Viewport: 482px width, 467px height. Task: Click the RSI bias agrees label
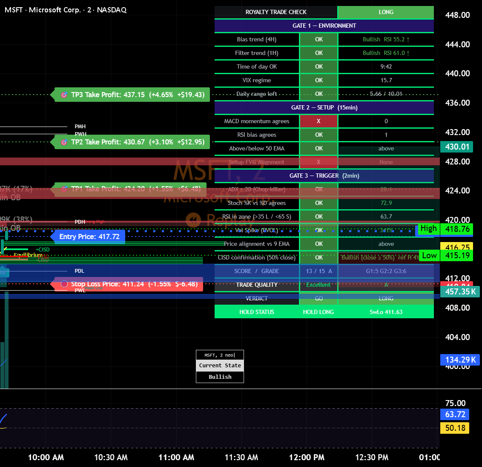point(257,135)
